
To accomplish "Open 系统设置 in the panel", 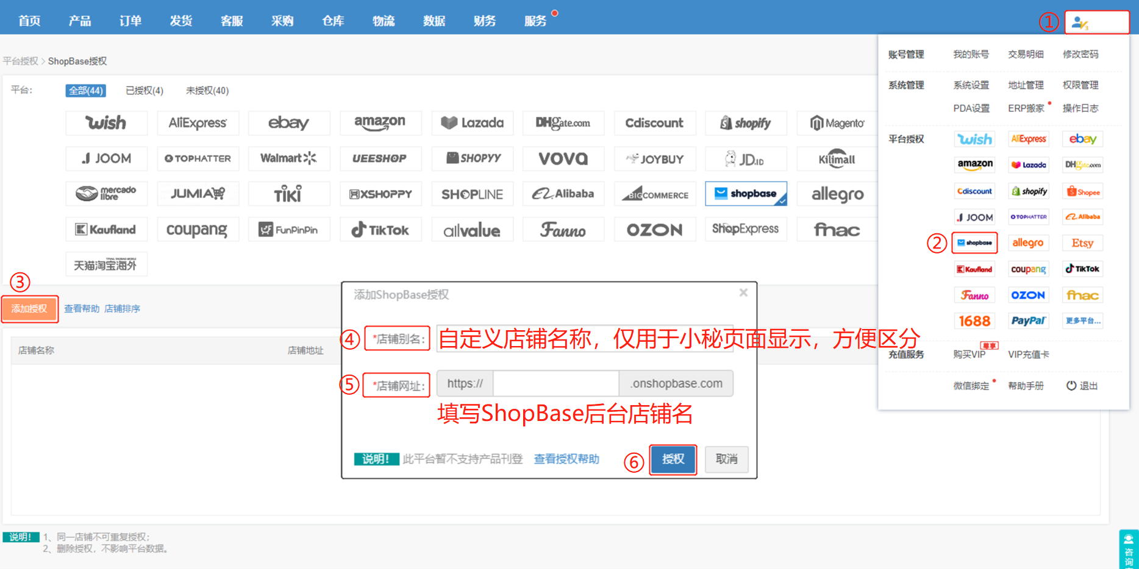I will pos(971,85).
